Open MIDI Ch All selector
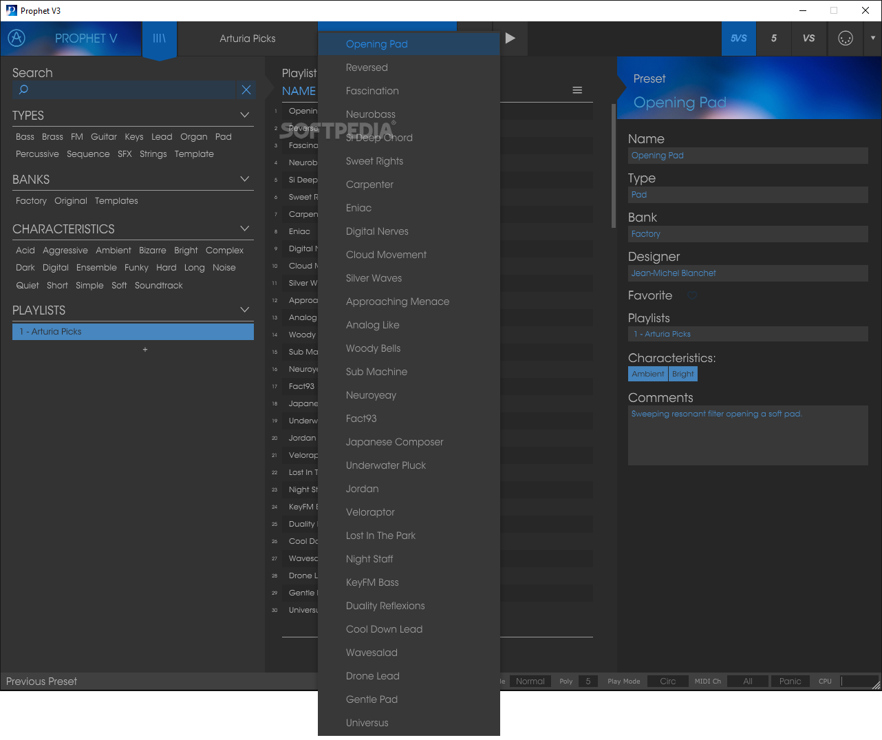This screenshot has height=740, width=882. [748, 681]
